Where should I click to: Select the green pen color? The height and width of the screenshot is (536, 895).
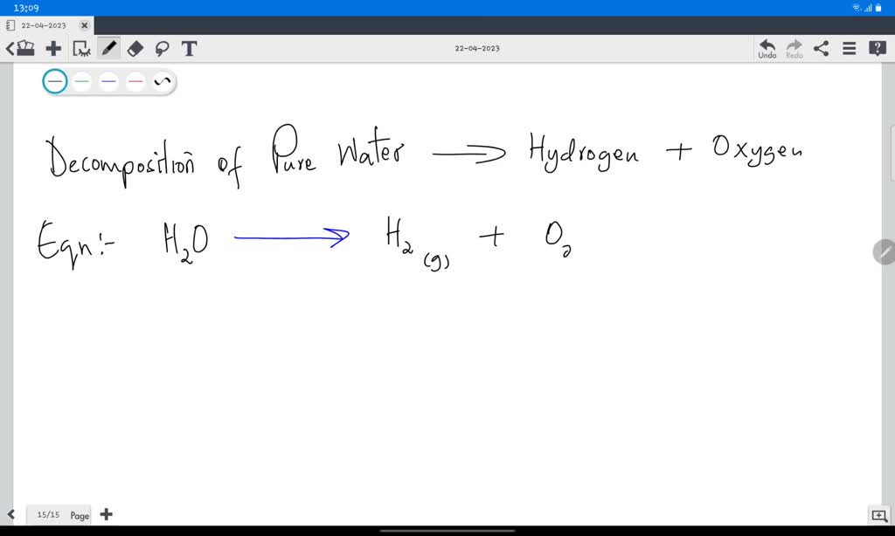[81, 80]
